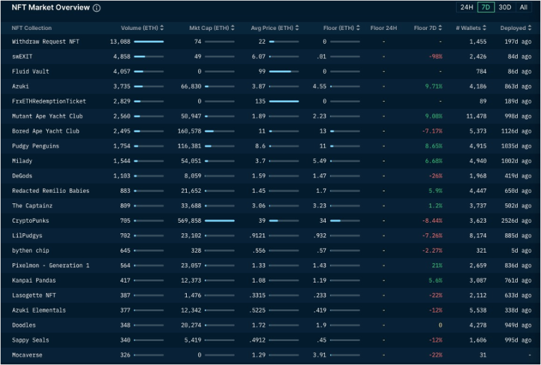Viewport: 541px width, 365px height.
Task: Click the -98% swEXIT floor change
Action: 435,57
